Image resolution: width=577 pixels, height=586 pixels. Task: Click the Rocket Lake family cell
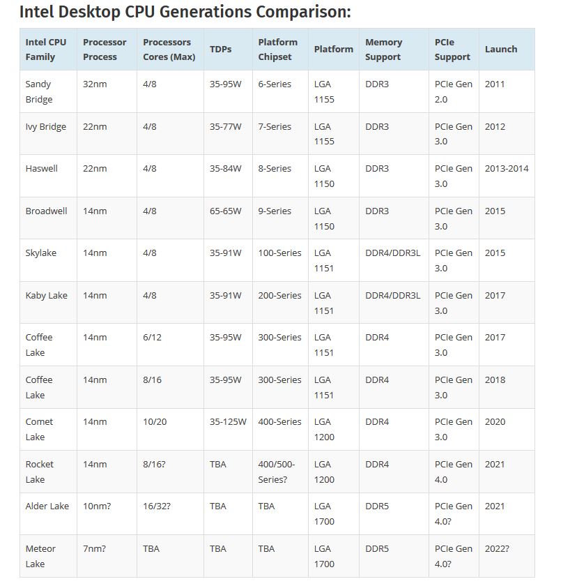(39, 472)
